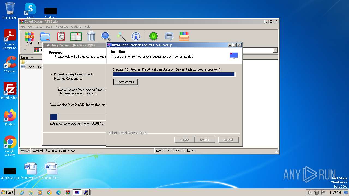Click the View book icon in WinRAR
This screenshot has height=196, width=349.
point(76,36)
